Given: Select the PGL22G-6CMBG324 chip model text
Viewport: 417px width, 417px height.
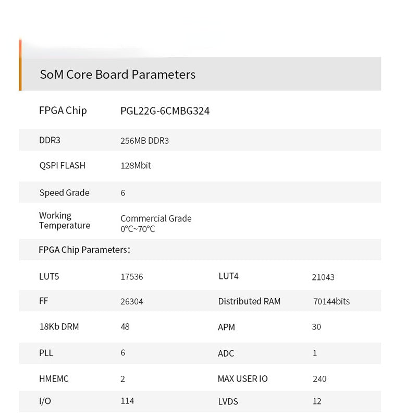Looking at the screenshot, I should [165, 111].
